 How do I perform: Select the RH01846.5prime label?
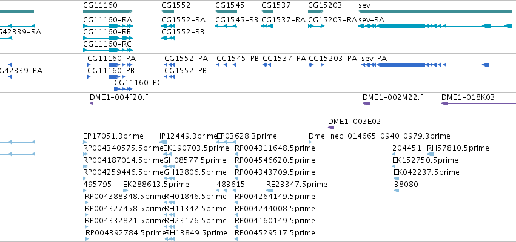195,197
